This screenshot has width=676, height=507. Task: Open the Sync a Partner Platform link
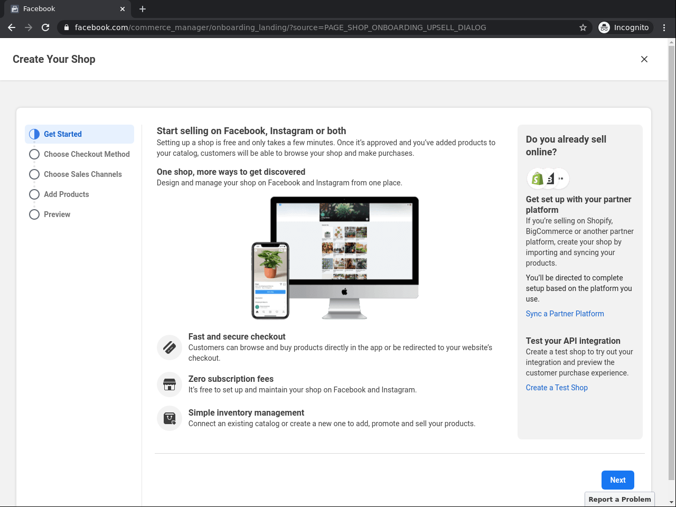pos(565,314)
